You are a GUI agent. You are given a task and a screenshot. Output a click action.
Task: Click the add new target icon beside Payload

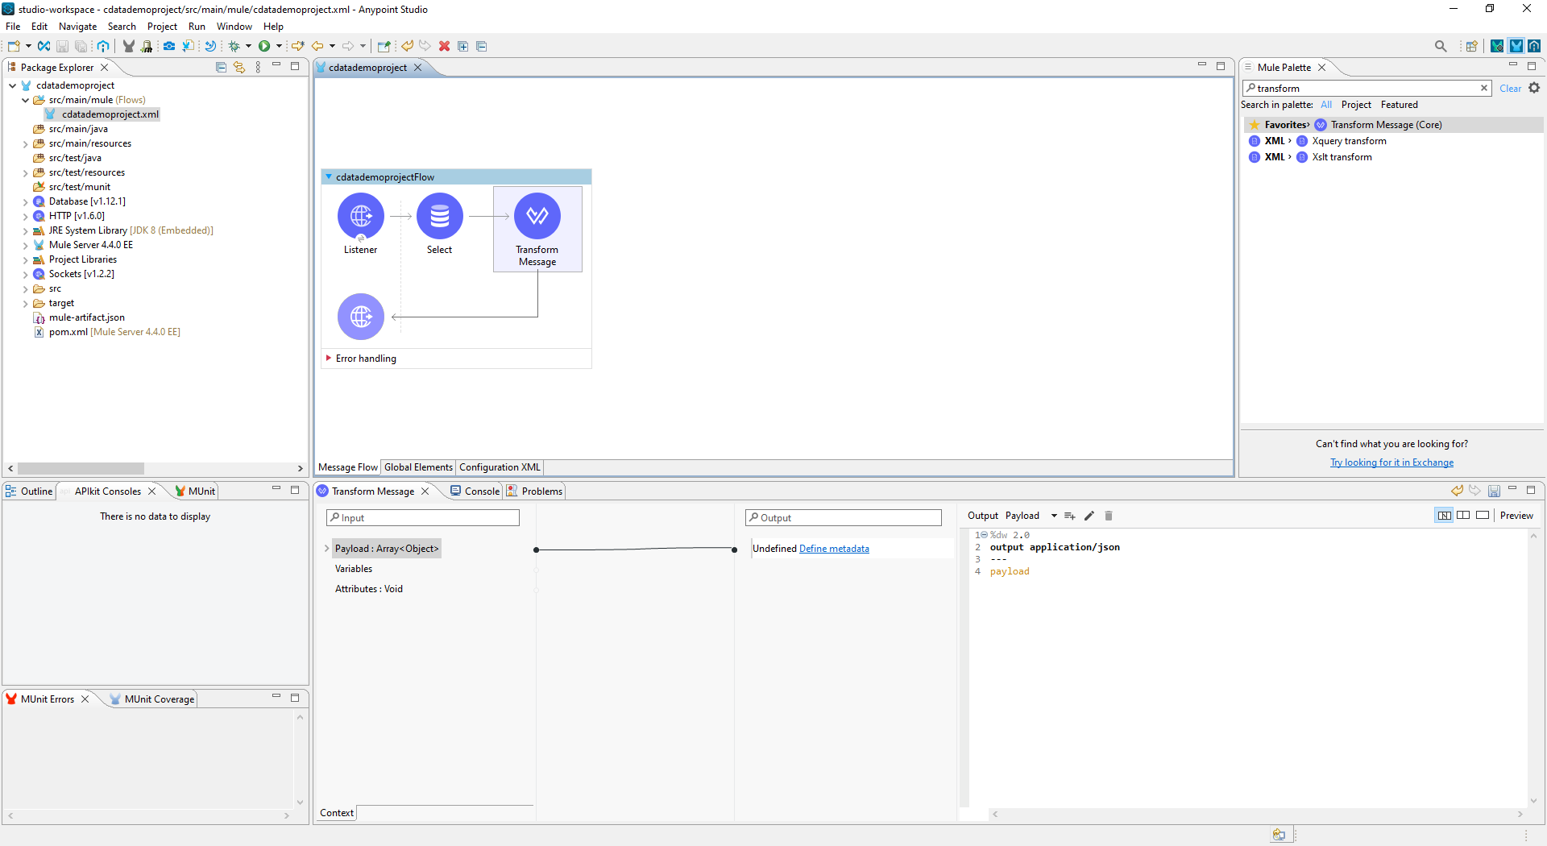click(x=1070, y=516)
